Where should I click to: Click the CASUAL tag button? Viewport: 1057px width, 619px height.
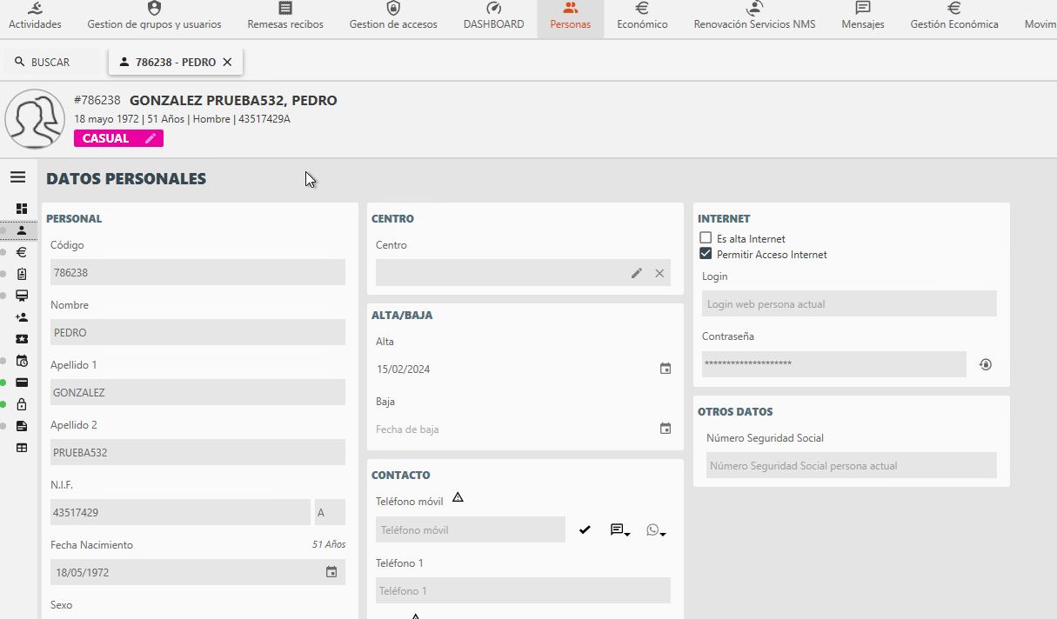[x=118, y=138]
